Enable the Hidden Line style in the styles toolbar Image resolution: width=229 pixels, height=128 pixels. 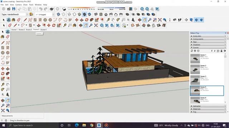(74, 14)
